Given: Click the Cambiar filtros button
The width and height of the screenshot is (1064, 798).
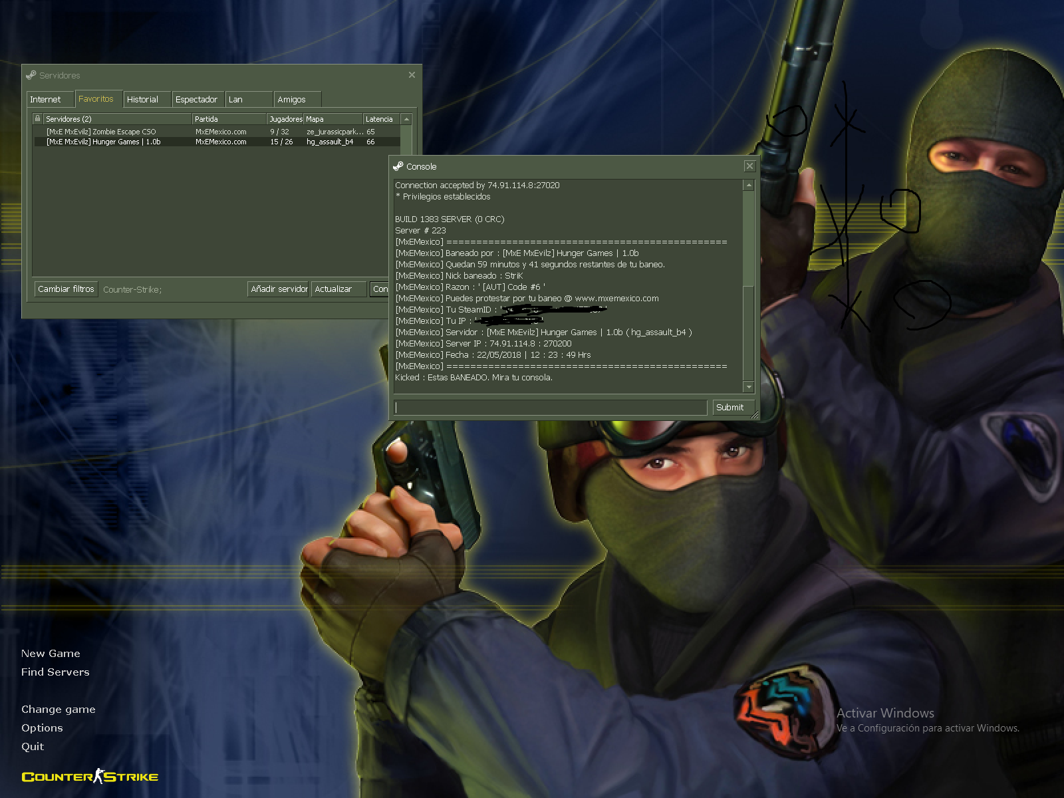Looking at the screenshot, I should pyautogui.click(x=66, y=289).
